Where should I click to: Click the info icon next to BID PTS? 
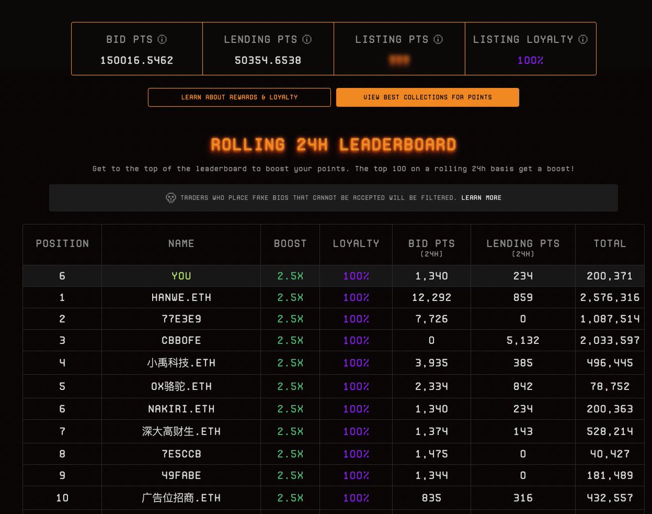click(x=162, y=39)
